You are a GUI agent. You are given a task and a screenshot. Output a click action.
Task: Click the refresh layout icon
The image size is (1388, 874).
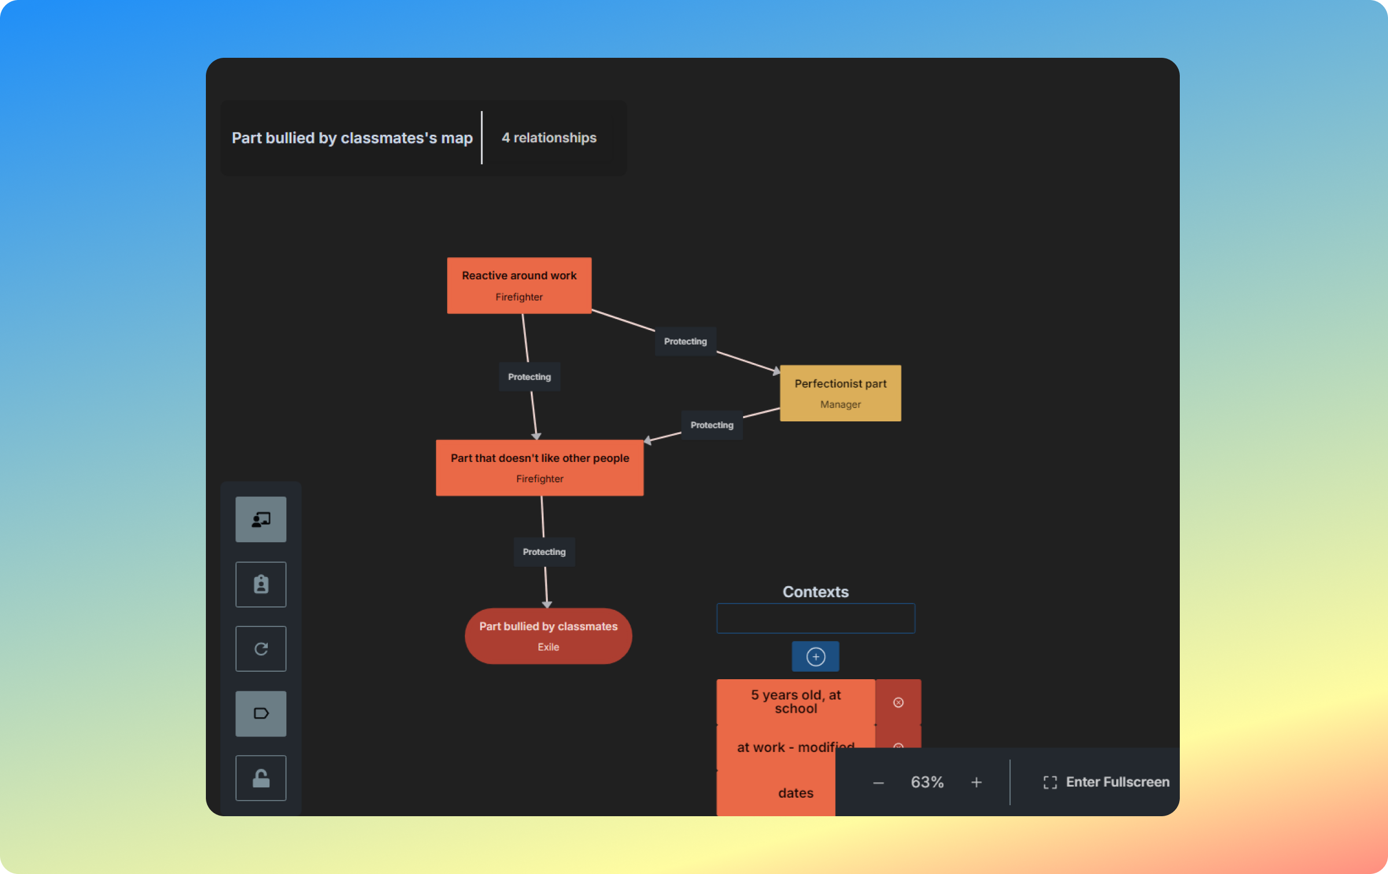click(261, 649)
